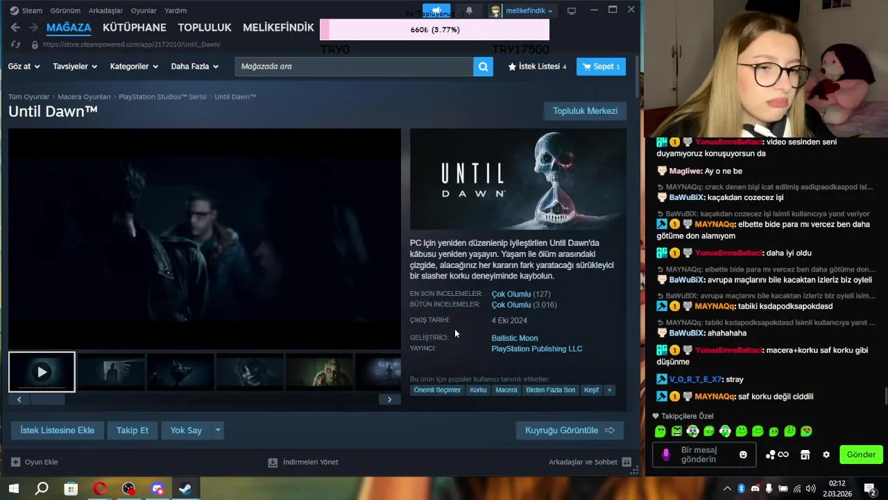The width and height of the screenshot is (888, 500).
Task: Open Kuyruğu Görüntüle
Action: pyautogui.click(x=570, y=431)
